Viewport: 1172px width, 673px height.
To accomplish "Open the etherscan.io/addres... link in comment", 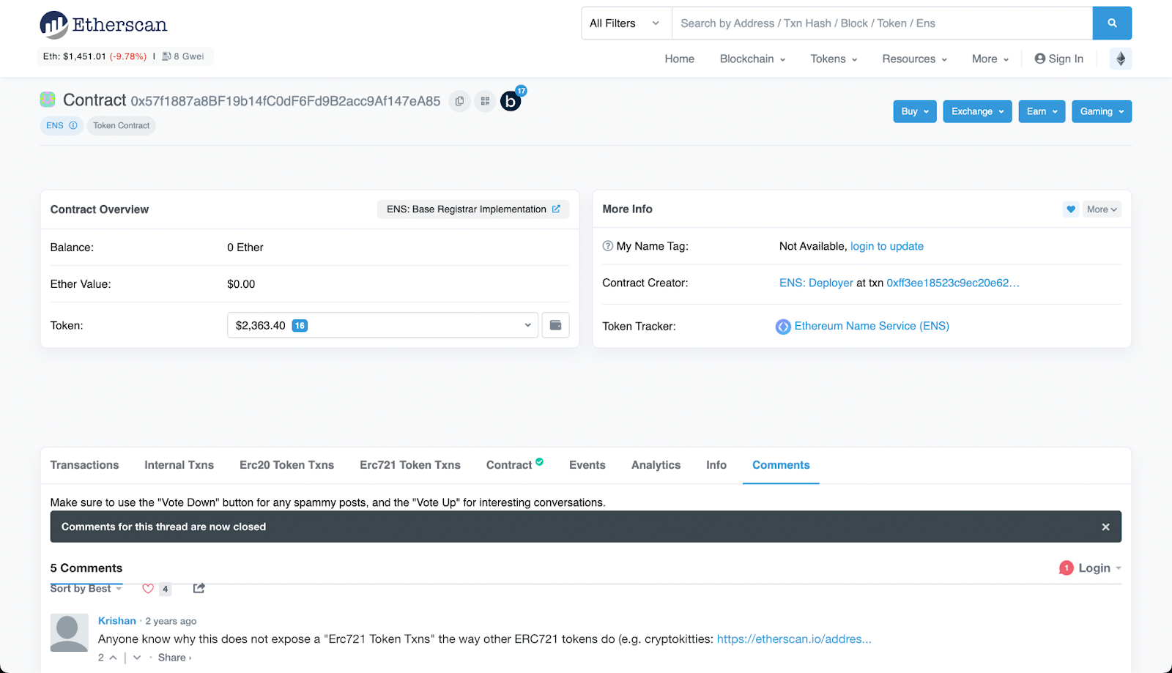I will 794,639.
